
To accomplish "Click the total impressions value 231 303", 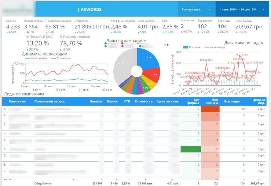I will tap(97, 184).
